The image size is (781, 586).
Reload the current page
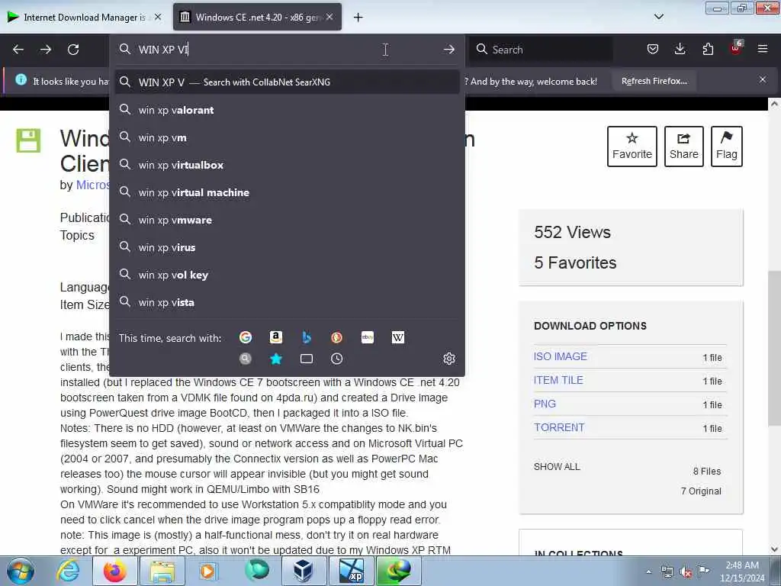[x=73, y=50]
